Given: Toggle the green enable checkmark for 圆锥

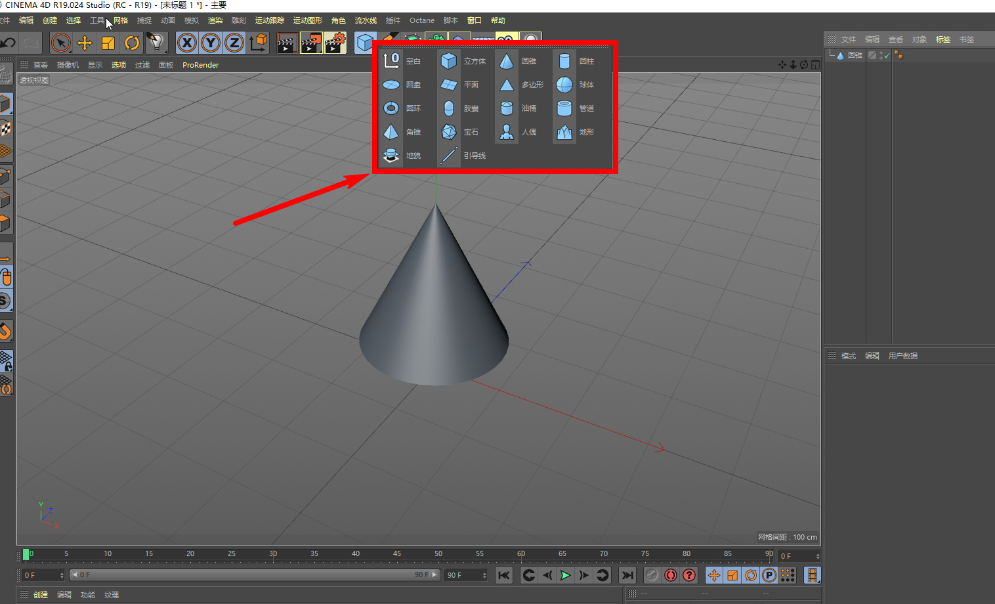Looking at the screenshot, I should (x=887, y=56).
